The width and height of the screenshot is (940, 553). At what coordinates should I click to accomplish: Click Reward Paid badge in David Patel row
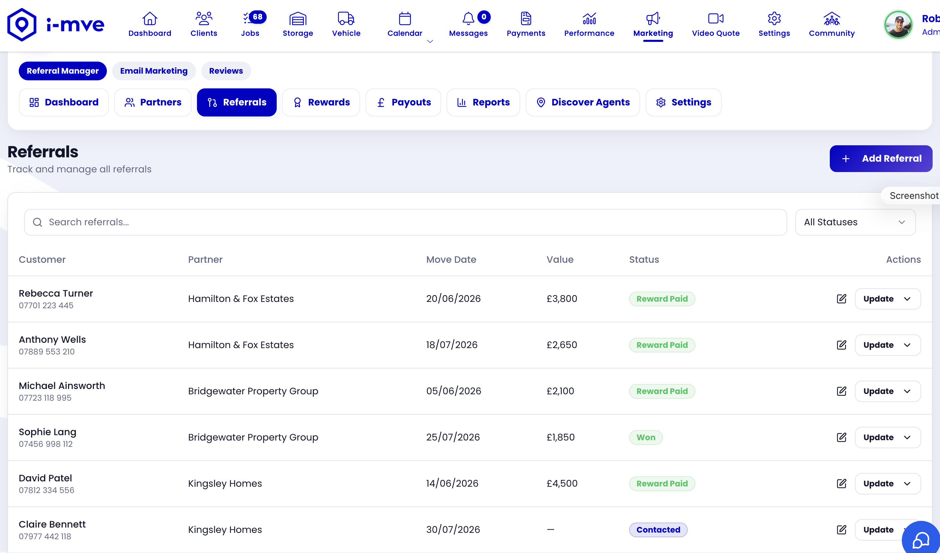(x=662, y=483)
